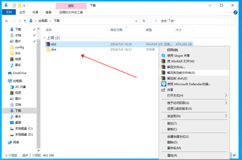Click the 网络 network icon in sidebar
The height and width of the screenshot is (160, 242).
coord(10,142)
